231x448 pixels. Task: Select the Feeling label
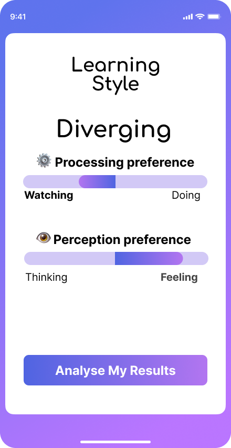pos(179,278)
